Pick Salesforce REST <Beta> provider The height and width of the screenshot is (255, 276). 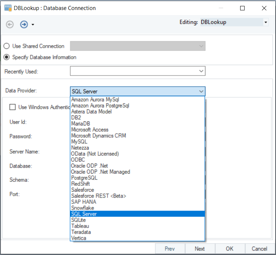[x=98, y=196]
